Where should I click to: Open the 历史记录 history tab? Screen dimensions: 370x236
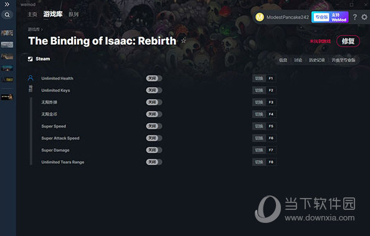[317, 60]
